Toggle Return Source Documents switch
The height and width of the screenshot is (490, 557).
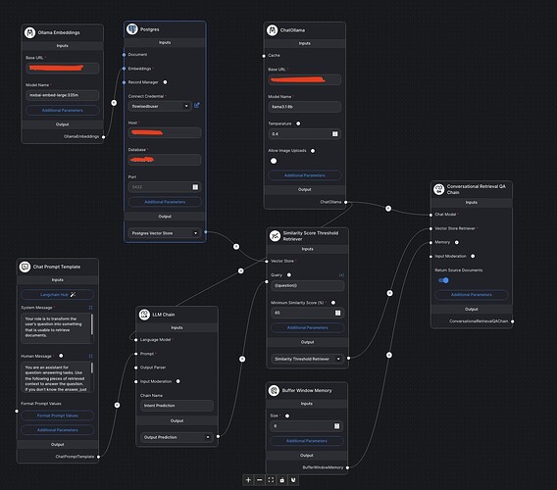[443, 280]
